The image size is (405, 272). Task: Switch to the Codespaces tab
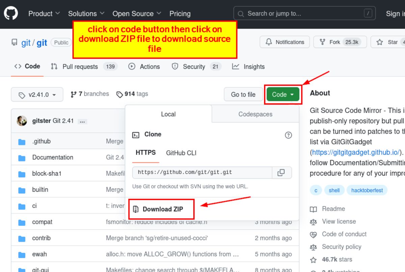point(255,114)
